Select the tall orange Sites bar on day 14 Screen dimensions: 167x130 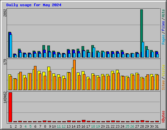[x=74, y=75]
